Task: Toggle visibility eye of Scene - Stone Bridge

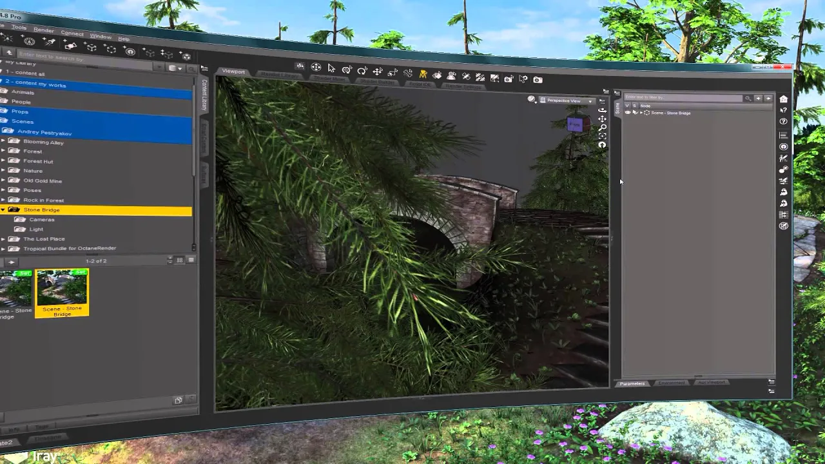Action: 628,112
